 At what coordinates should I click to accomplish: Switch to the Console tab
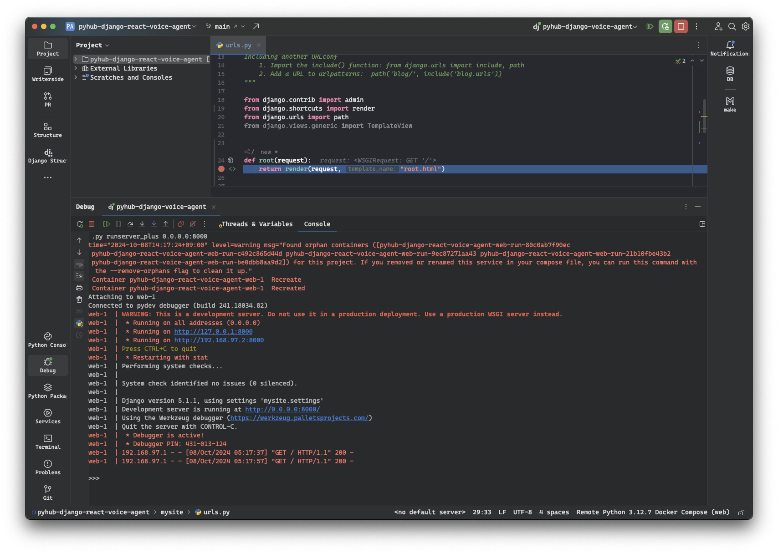[317, 224]
